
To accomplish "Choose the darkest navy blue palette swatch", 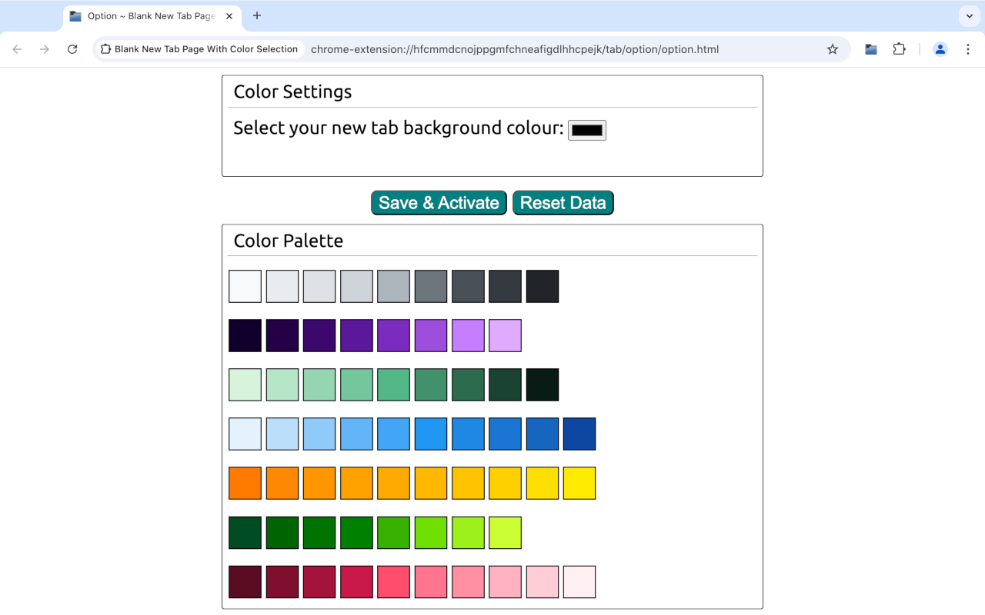I will (x=579, y=434).
